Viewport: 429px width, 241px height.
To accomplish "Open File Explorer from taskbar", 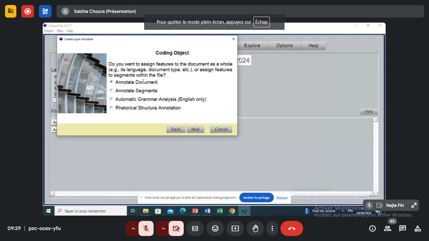I will coord(146,211).
